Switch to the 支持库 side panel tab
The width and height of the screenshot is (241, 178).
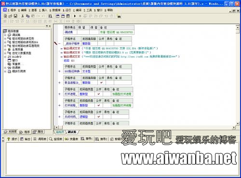10,132
